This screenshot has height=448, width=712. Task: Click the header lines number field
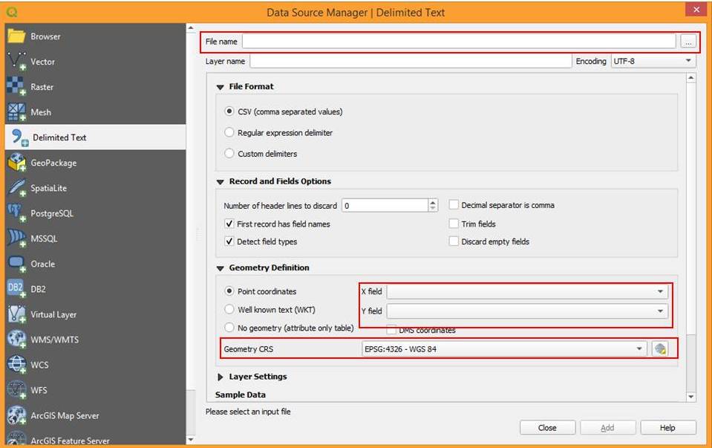click(385, 205)
